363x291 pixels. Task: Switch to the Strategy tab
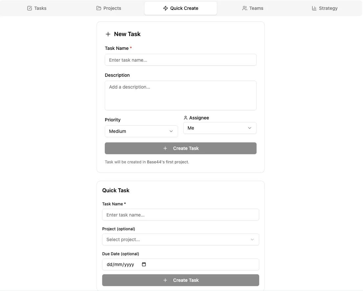[x=325, y=8]
